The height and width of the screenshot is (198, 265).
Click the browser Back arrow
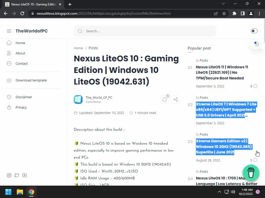point(6,13)
